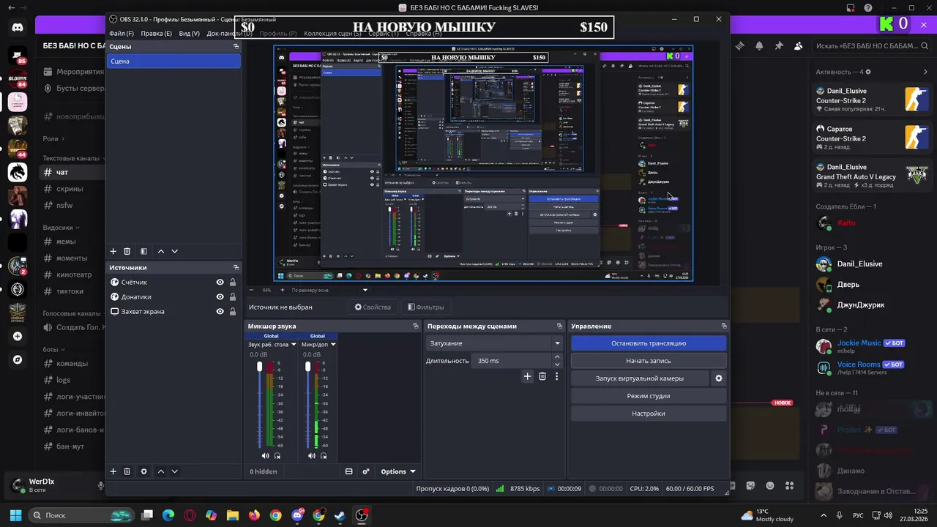This screenshot has height=527, width=937.
Task: Open the чат channel in Discord
Action: [73, 173]
